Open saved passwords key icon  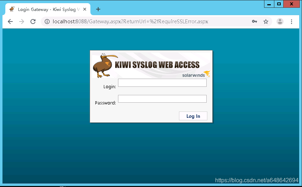255,22
